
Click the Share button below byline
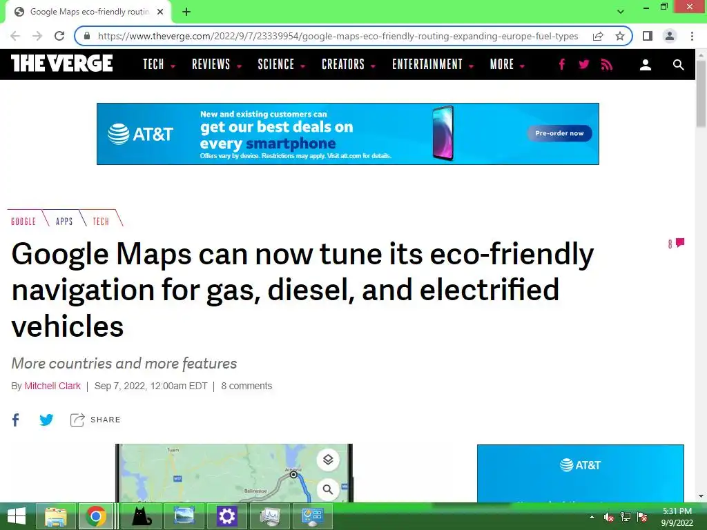pos(95,420)
